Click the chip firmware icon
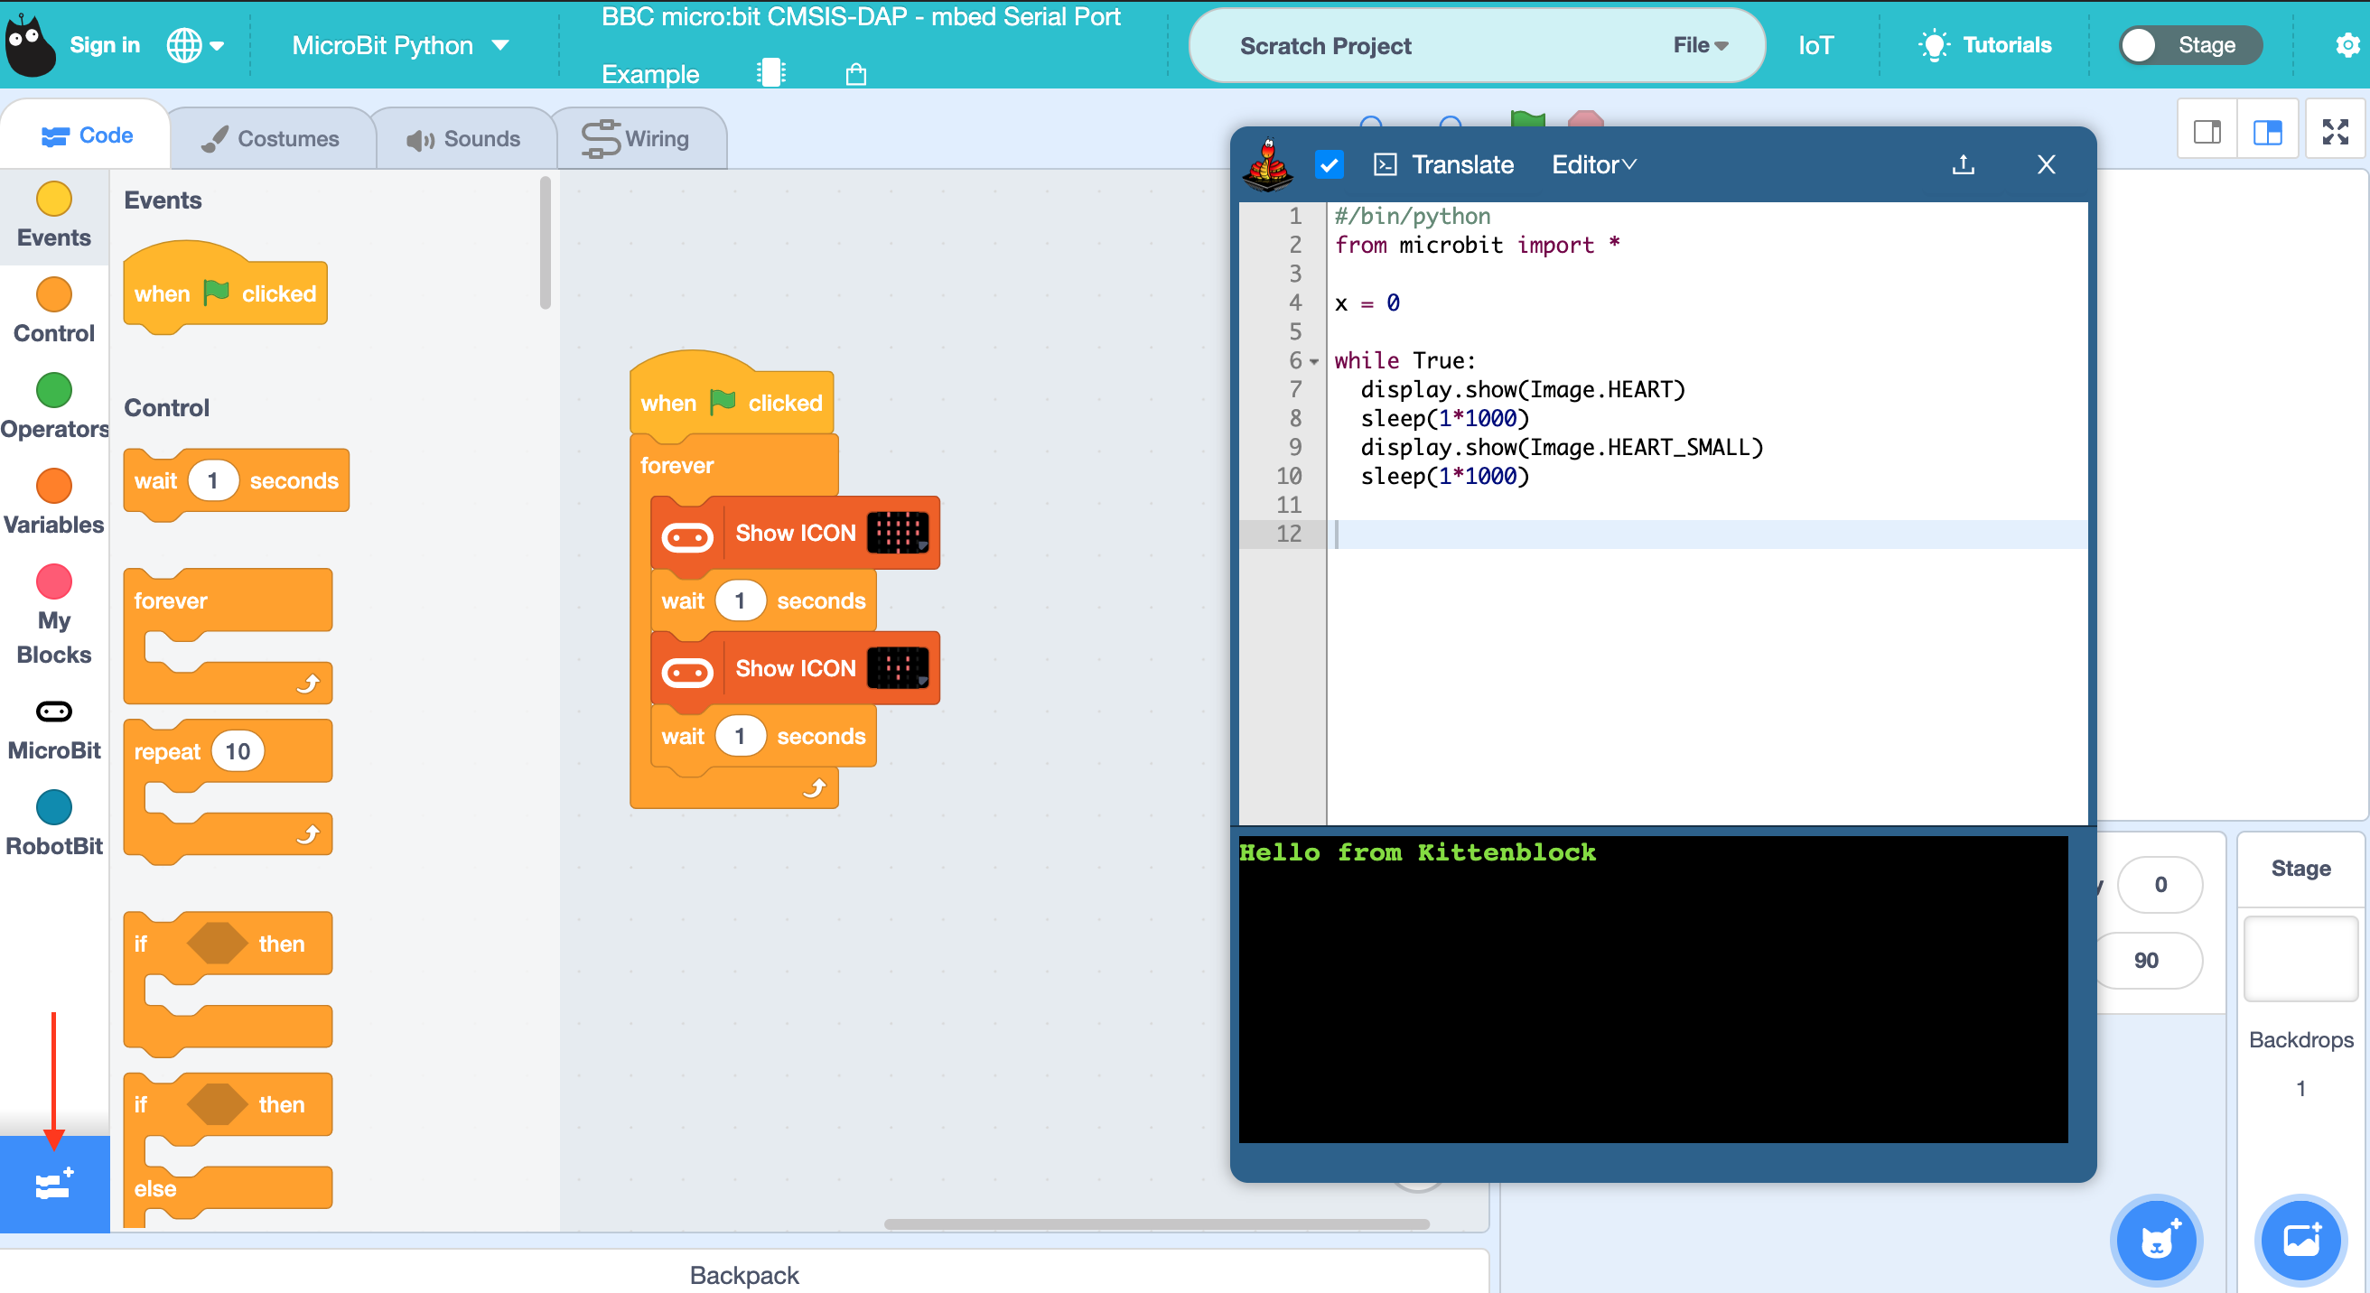 click(x=771, y=72)
